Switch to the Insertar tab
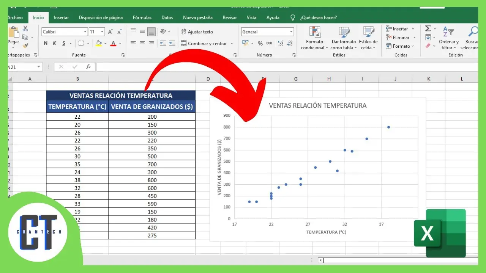Viewport: 486px width, 273px height. [x=61, y=17]
